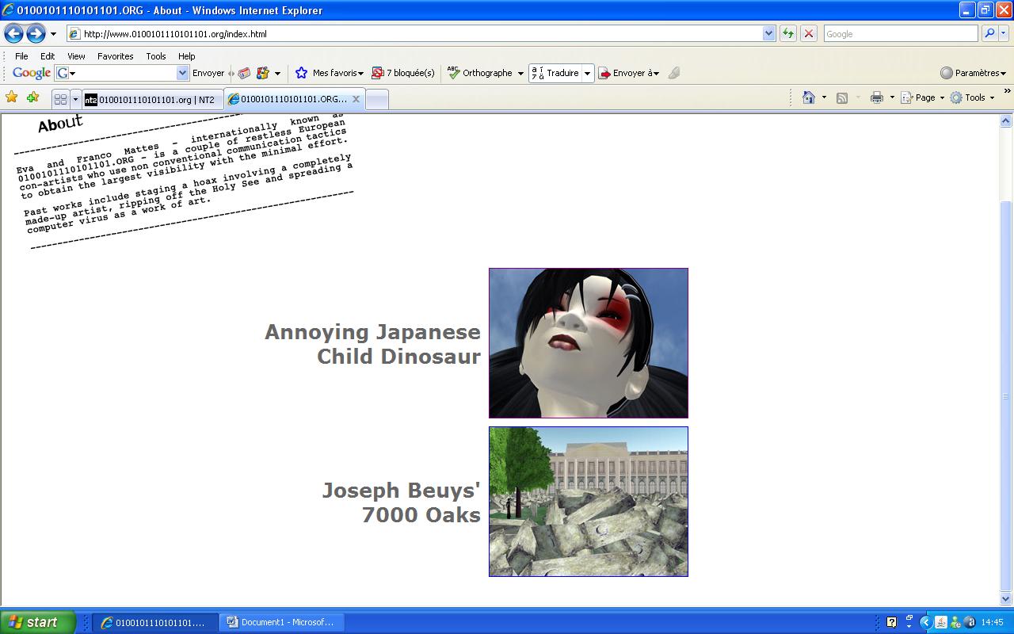Click the Google search box at top right
Screen dimensions: 1014x634
(x=901, y=34)
